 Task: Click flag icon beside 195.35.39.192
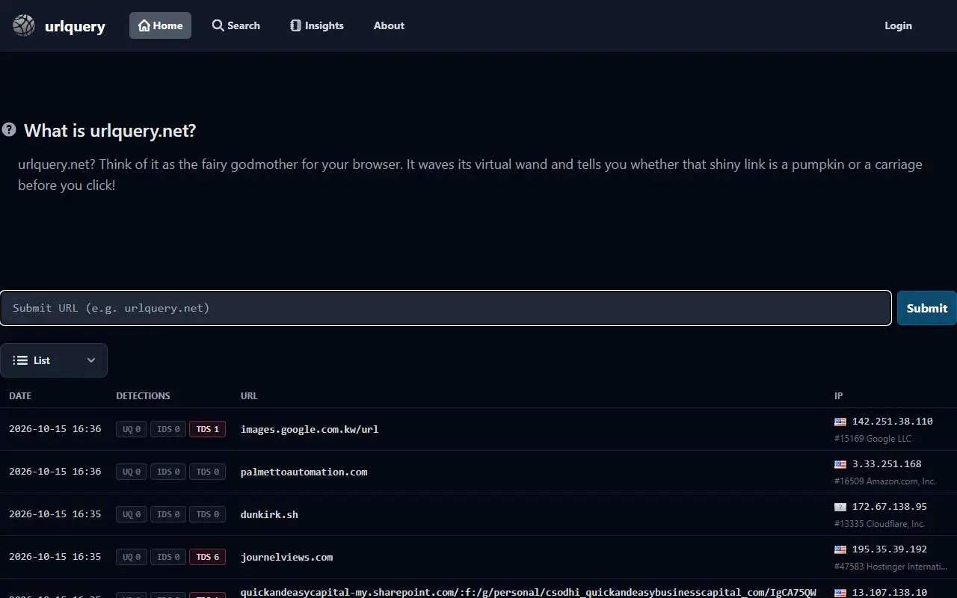tap(840, 549)
